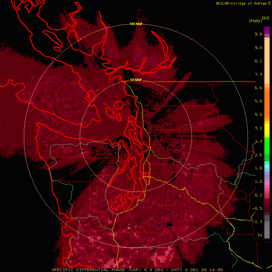272x272 pixels.
Task: Pick the bright green segment of the color bar
Action: [x=267, y=146]
